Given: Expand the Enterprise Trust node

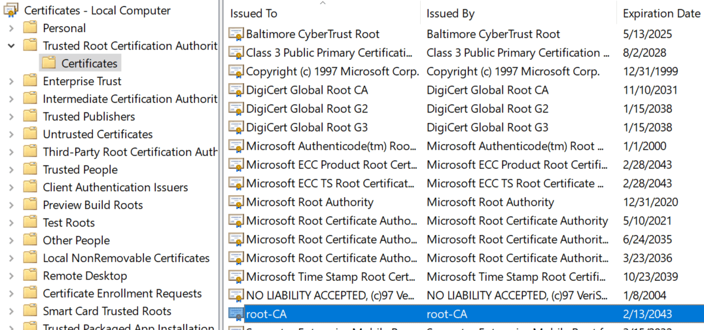Looking at the screenshot, I should pos(11,81).
